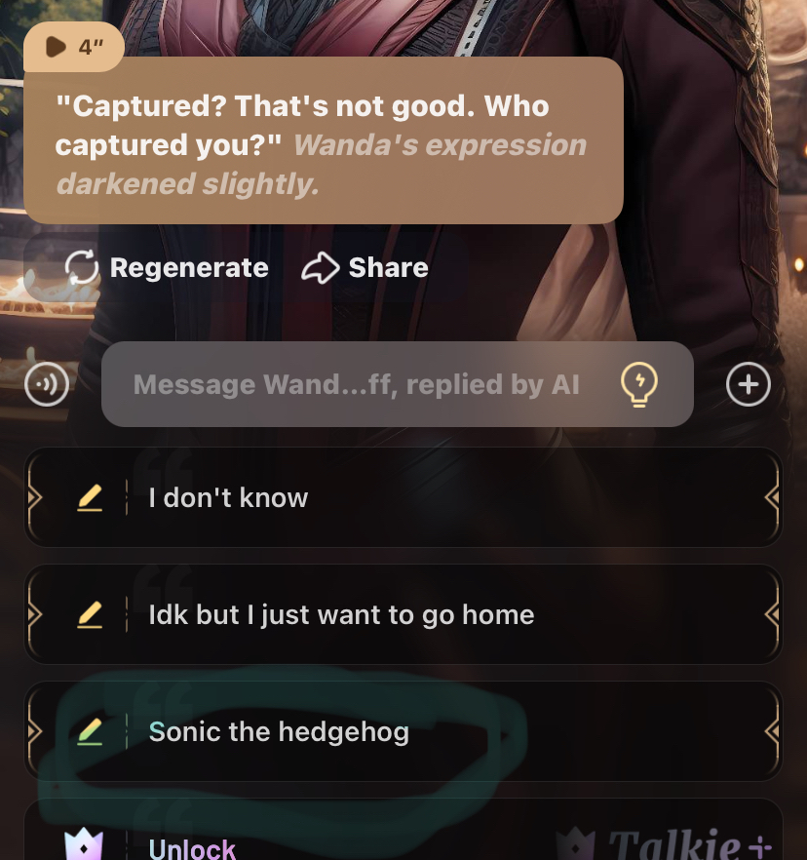
Task: Open the plus menu beside the input
Action: (x=749, y=384)
